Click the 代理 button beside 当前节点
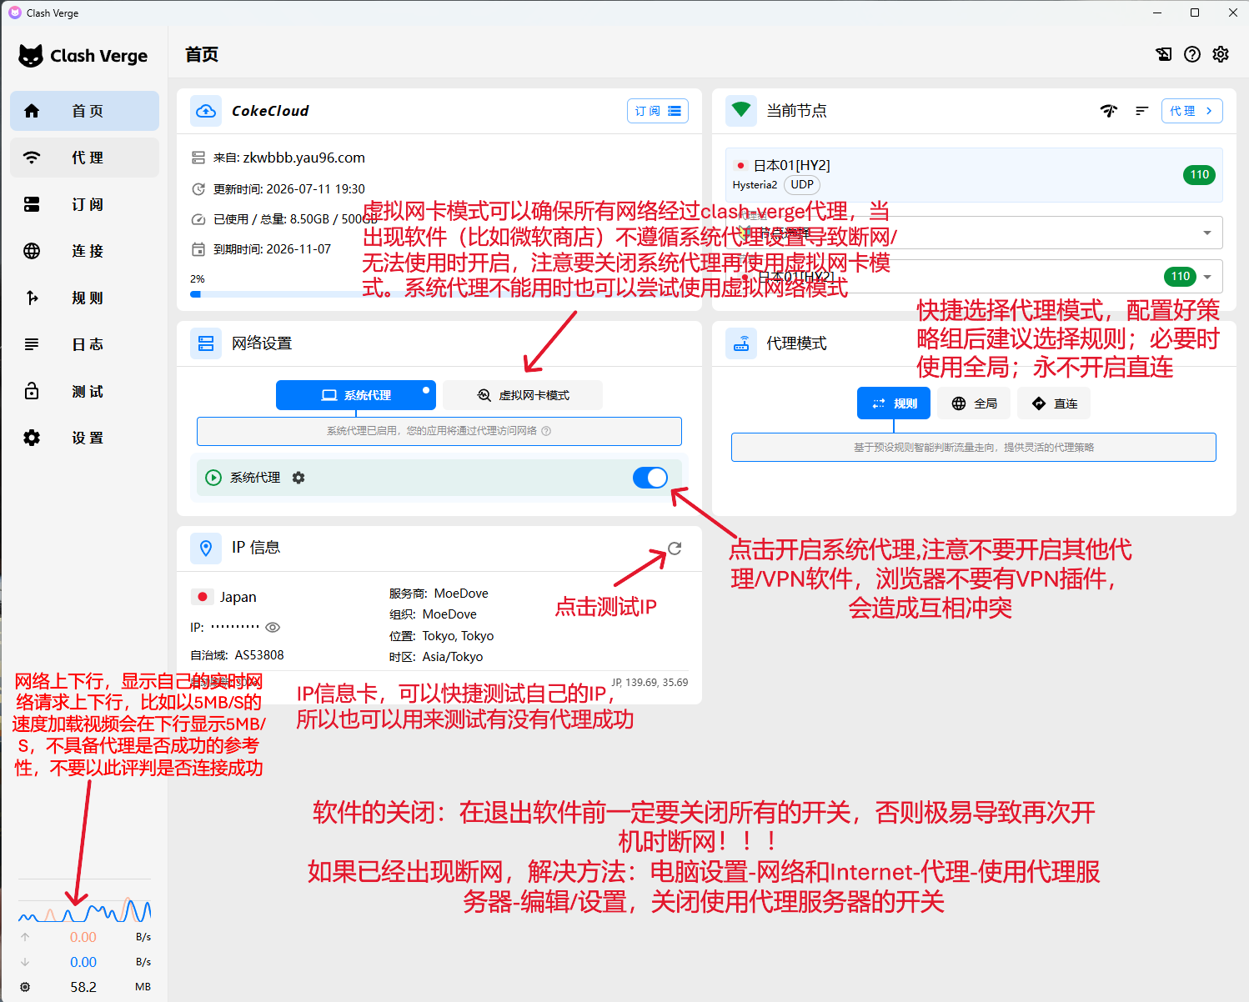Viewport: 1249px width, 1002px height. [x=1192, y=111]
